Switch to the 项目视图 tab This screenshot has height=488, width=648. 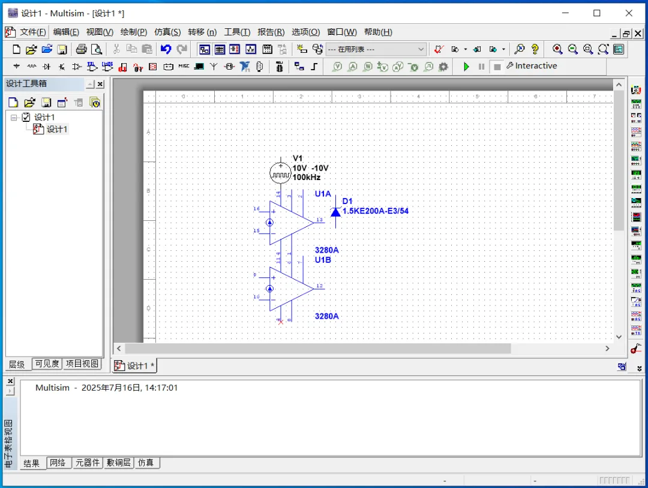(82, 364)
